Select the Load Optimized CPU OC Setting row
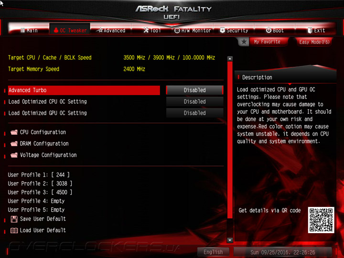344x258 pixels. (84, 102)
